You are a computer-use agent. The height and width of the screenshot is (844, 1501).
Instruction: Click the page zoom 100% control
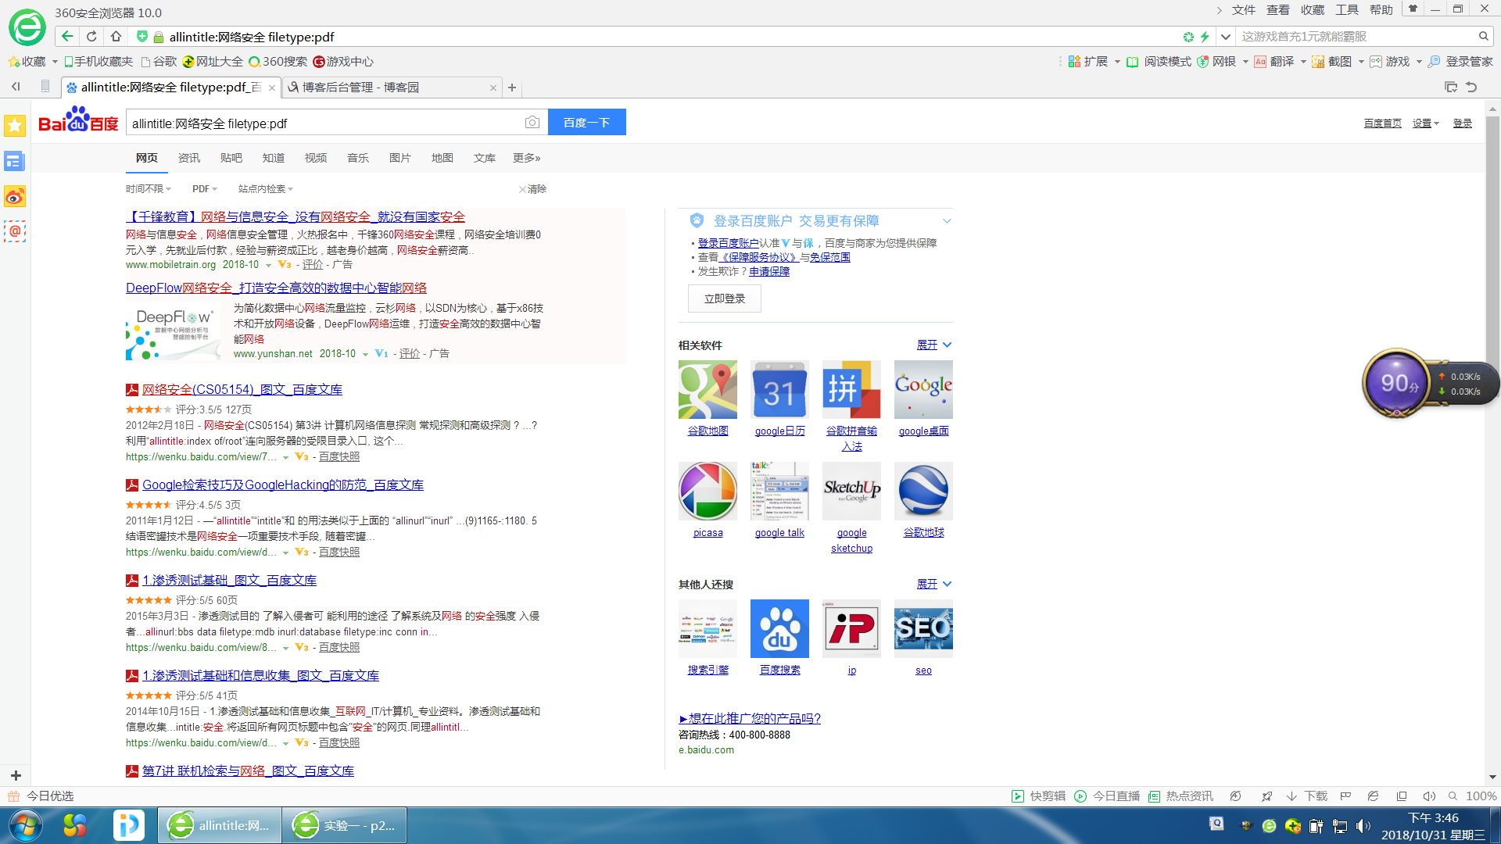click(x=1480, y=796)
